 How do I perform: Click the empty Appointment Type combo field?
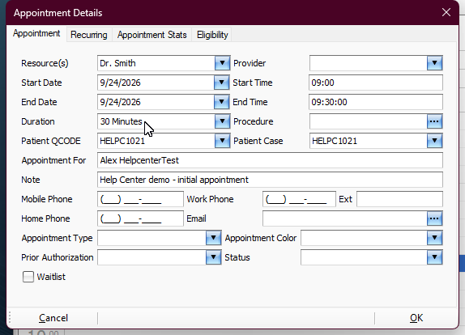tap(151, 238)
